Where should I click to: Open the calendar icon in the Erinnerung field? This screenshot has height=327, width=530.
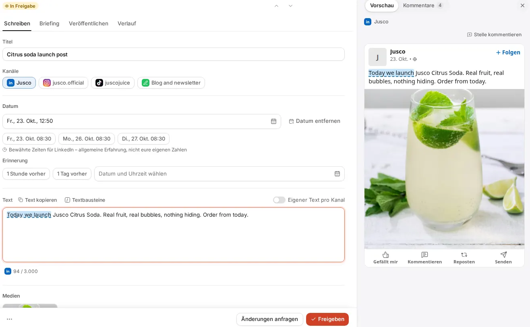(337, 174)
